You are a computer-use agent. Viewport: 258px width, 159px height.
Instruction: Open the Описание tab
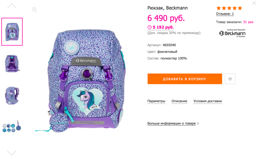[x=179, y=101]
